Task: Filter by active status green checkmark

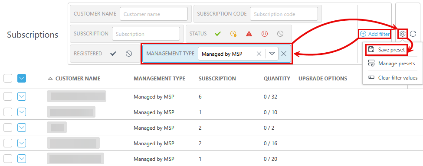Action: 218,34
